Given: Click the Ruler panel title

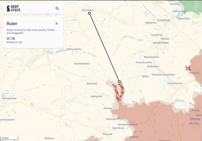Looking at the screenshot, I should (x=12, y=23).
